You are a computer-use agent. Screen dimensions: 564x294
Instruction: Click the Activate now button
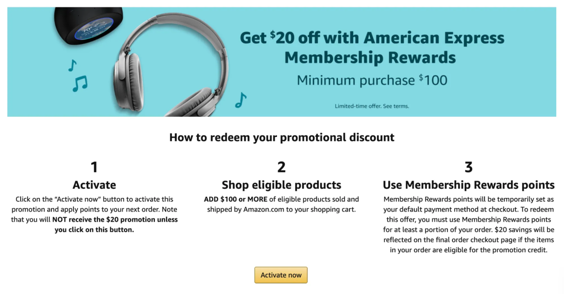[x=281, y=275]
